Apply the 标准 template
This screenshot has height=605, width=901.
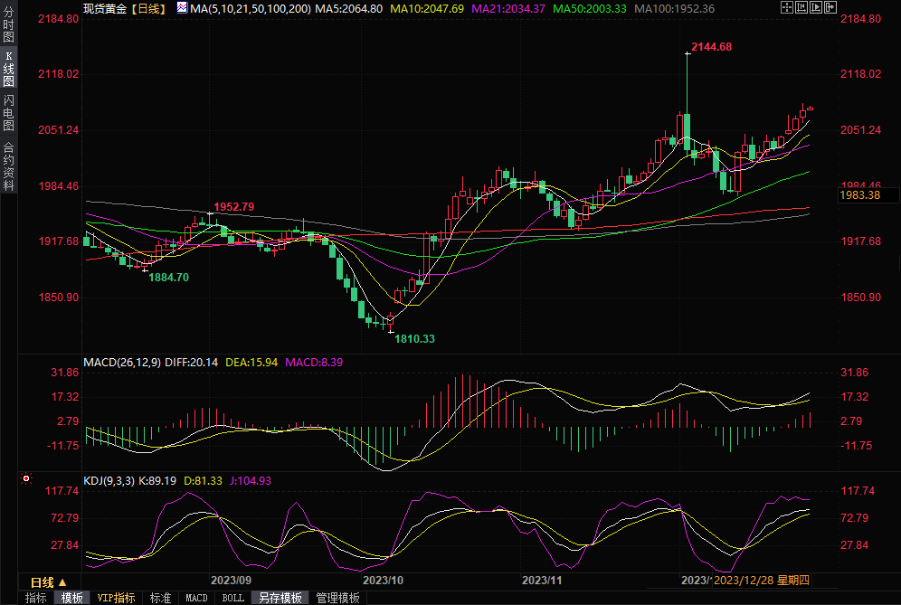pos(161,598)
